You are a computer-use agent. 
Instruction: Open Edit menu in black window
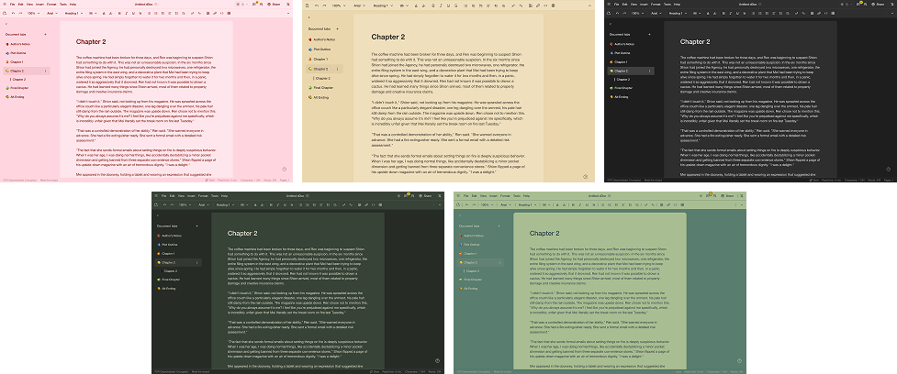tap(626, 4)
